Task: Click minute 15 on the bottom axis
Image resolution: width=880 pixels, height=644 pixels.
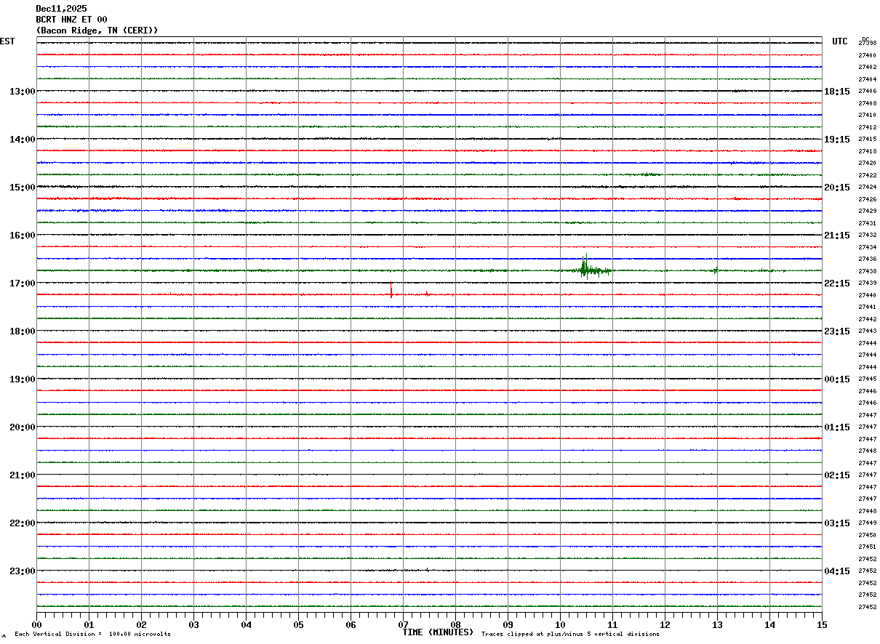Action: [821, 624]
